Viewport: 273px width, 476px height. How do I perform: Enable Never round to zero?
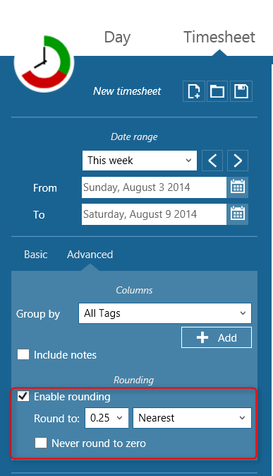pyautogui.click(x=41, y=443)
